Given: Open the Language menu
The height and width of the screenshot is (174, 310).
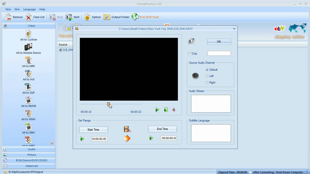Looking at the screenshot, I should pyautogui.click(x=30, y=9).
